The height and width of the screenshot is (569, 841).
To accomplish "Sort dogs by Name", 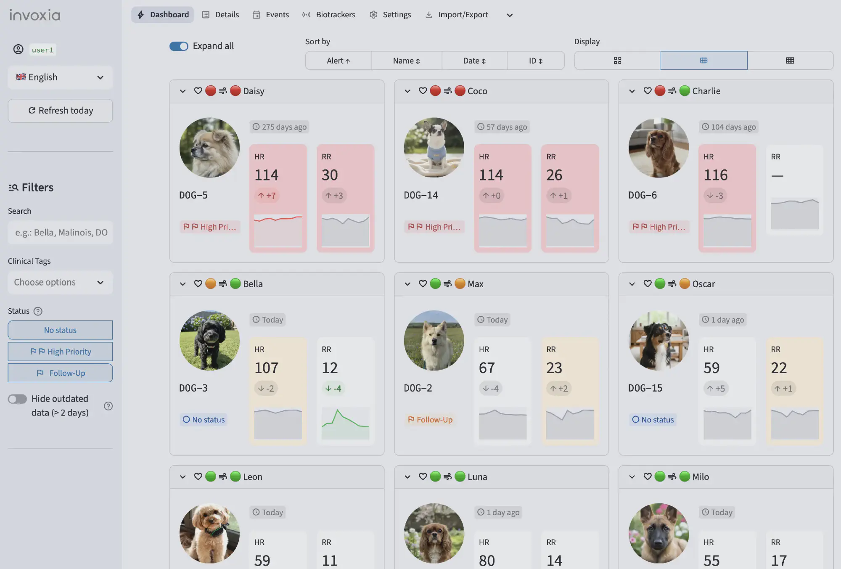I will [406, 60].
